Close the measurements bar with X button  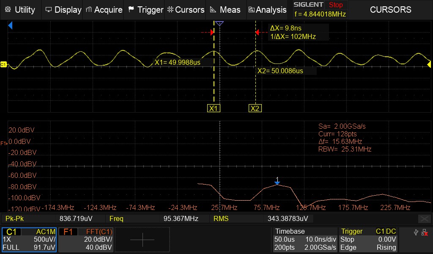click(424, 218)
